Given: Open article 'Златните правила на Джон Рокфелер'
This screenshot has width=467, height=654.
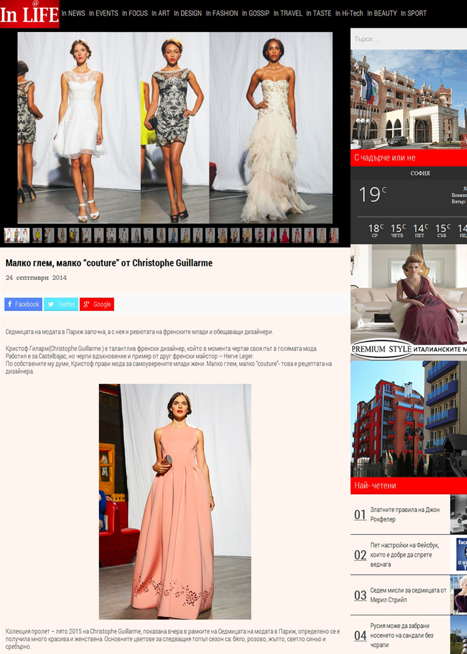Looking at the screenshot, I should (x=405, y=514).
